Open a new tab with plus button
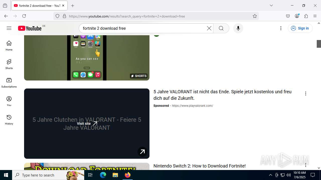The image size is (321, 180). pyautogui.click(x=72, y=5)
